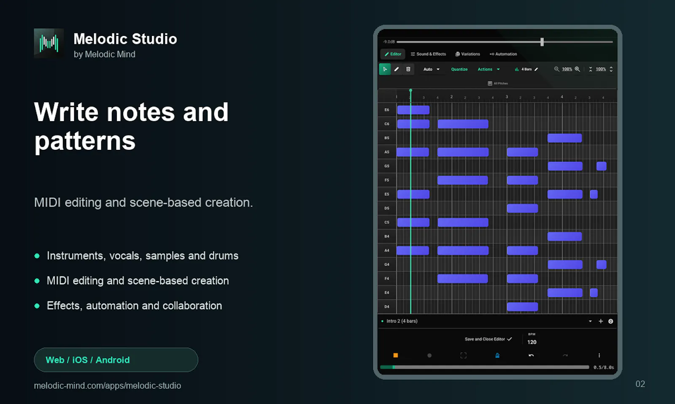Click the horizontal zoom 100% value
The image size is (675, 404).
pos(567,69)
